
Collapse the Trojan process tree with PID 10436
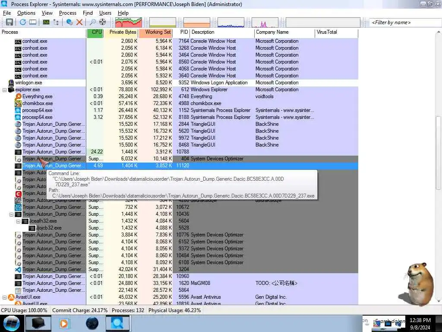(x=11, y=214)
